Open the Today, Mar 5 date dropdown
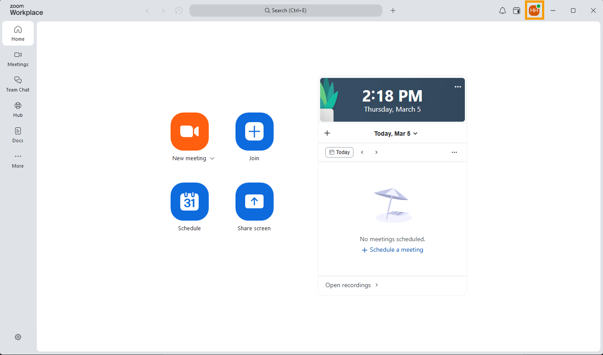This screenshot has height=355, width=603. [396, 134]
